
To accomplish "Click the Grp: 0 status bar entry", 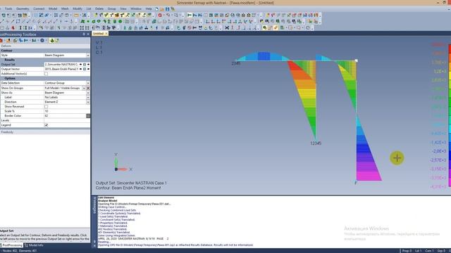I will point(442,251).
